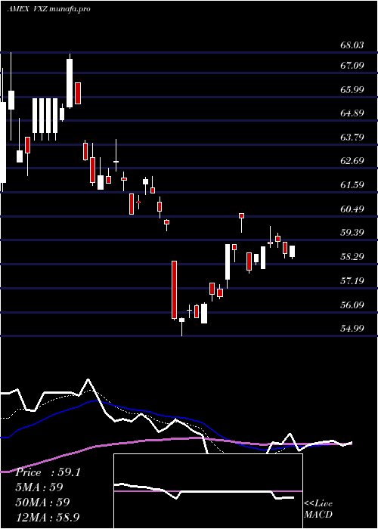The width and height of the screenshot is (378, 529).
Task: Click the <<Live MACD label
Action: coord(318,509)
